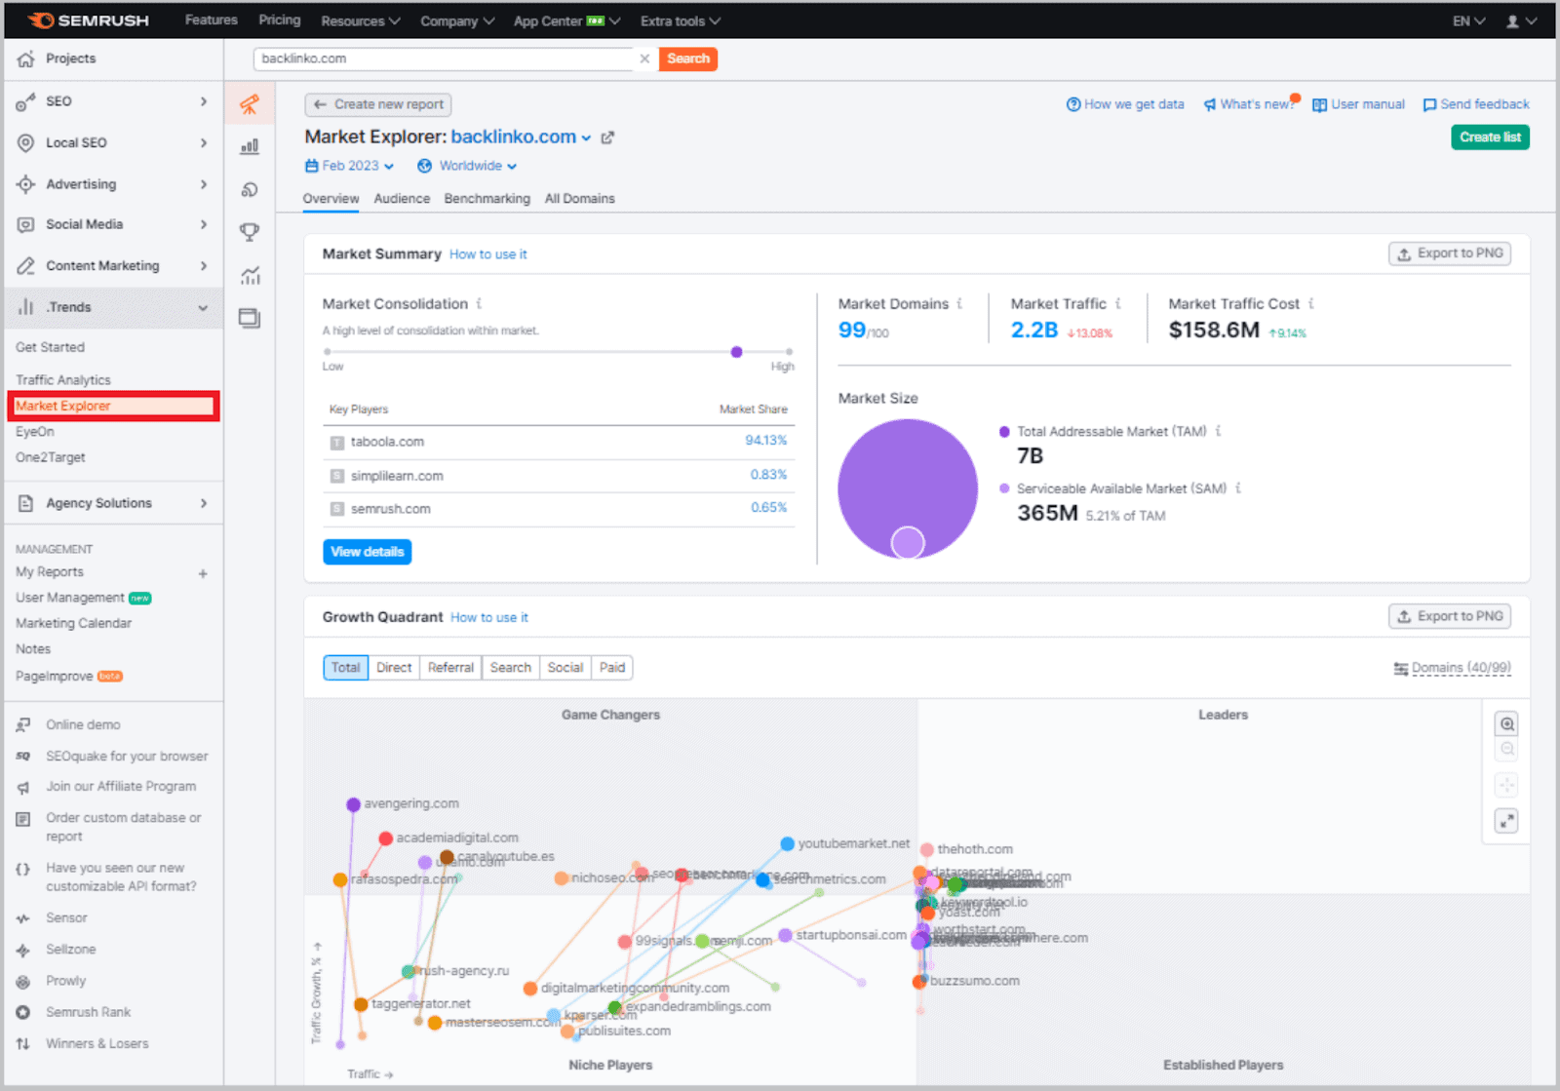Select the Search traffic toggle

tap(511, 668)
